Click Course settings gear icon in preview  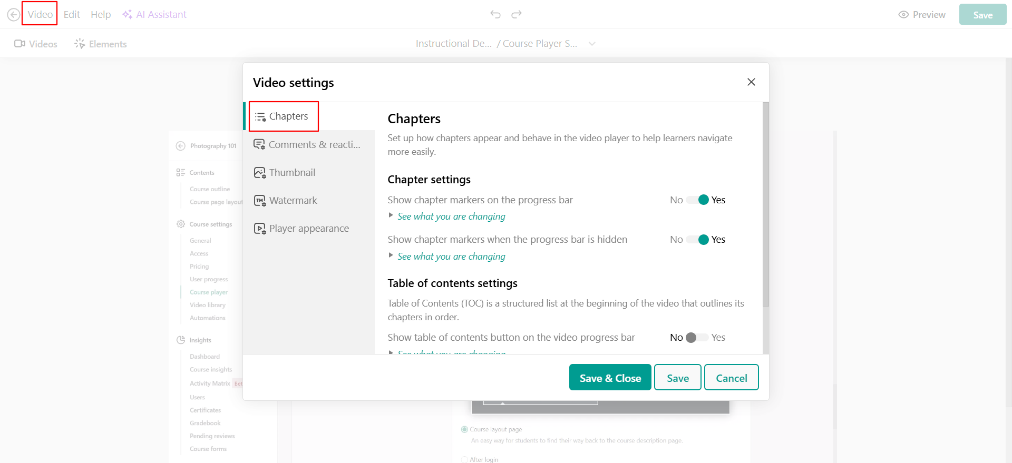point(181,224)
